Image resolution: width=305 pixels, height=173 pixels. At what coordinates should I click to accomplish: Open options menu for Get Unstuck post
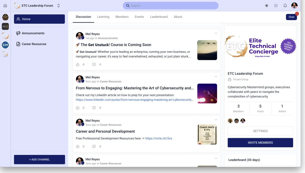(x=216, y=33)
